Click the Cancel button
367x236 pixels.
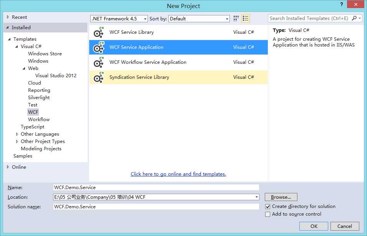pyautogui.click(x=345, y=226)
